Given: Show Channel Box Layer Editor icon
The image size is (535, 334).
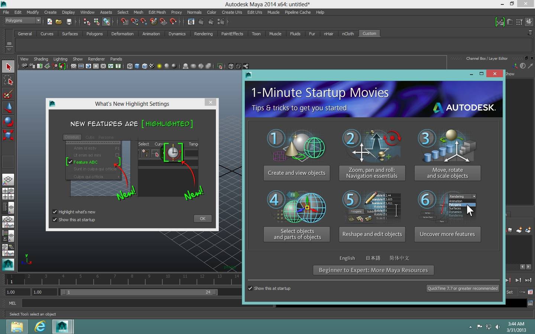Looking at the screenshot, I should tap(529, 22).
